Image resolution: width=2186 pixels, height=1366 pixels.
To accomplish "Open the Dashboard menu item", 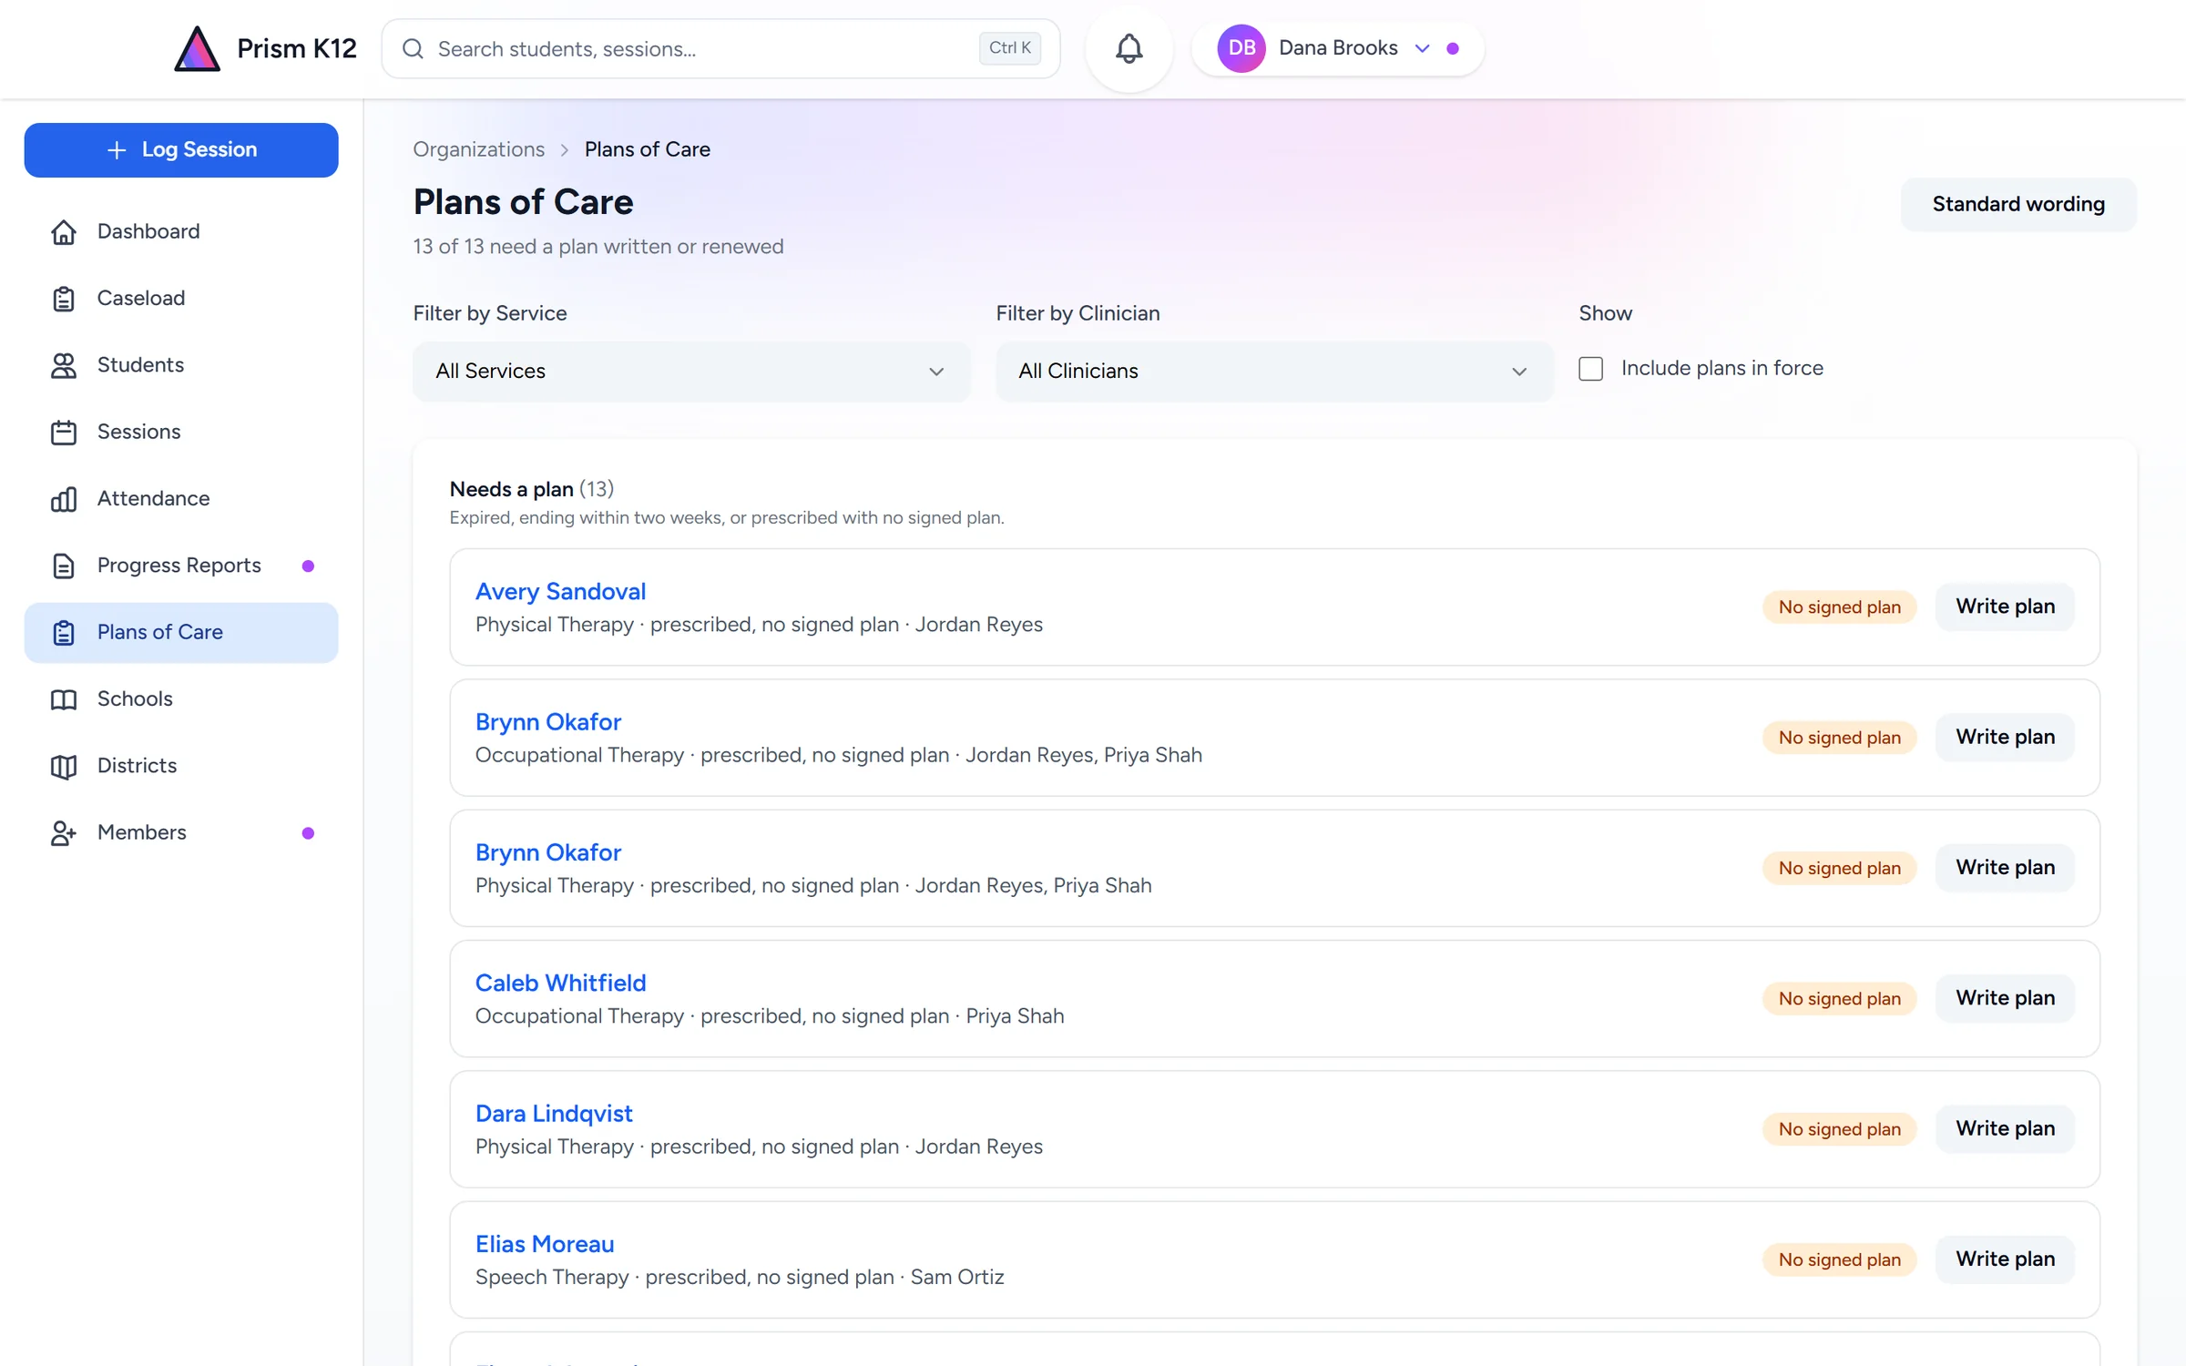I will click(181, 231).
